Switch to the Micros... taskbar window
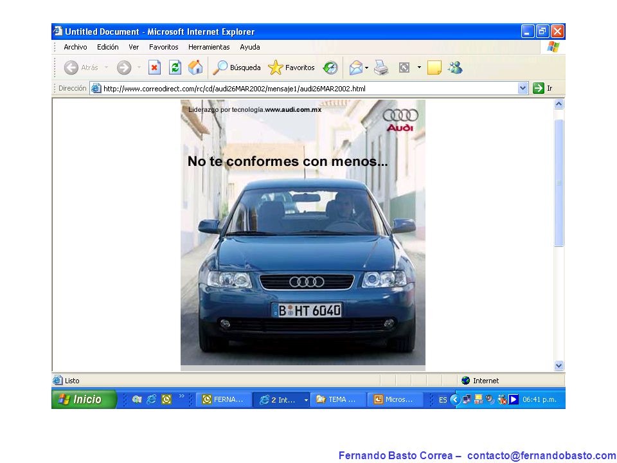Image resolution: width=617 pixels, height=463 pixels. pyautogui.click(x=395, y=399)
